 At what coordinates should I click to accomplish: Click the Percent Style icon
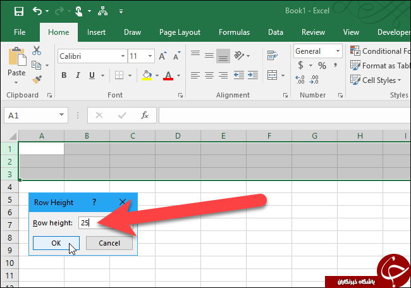[x=322, y=65]
